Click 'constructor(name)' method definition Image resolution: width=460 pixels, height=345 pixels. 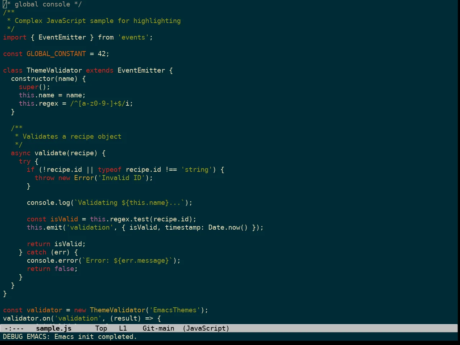[x=44, y=79]
